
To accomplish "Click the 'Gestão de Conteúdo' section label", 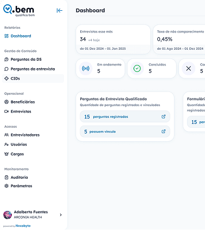I will coord(21,51).
